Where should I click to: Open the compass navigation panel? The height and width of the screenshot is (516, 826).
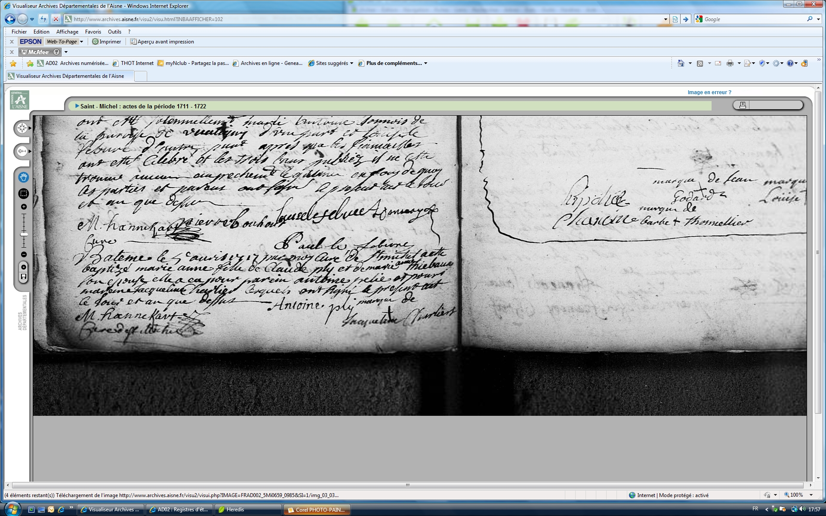(22, 128)
